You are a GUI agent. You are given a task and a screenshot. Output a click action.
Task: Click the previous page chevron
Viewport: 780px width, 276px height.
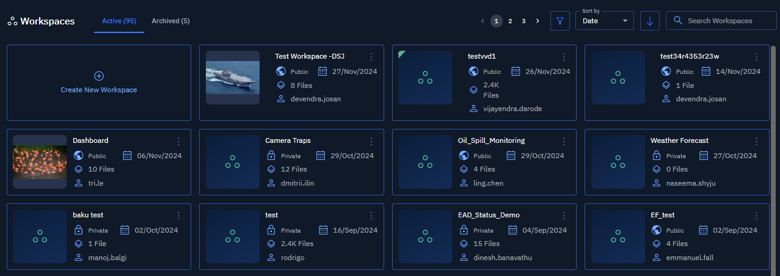coord(483,21)
